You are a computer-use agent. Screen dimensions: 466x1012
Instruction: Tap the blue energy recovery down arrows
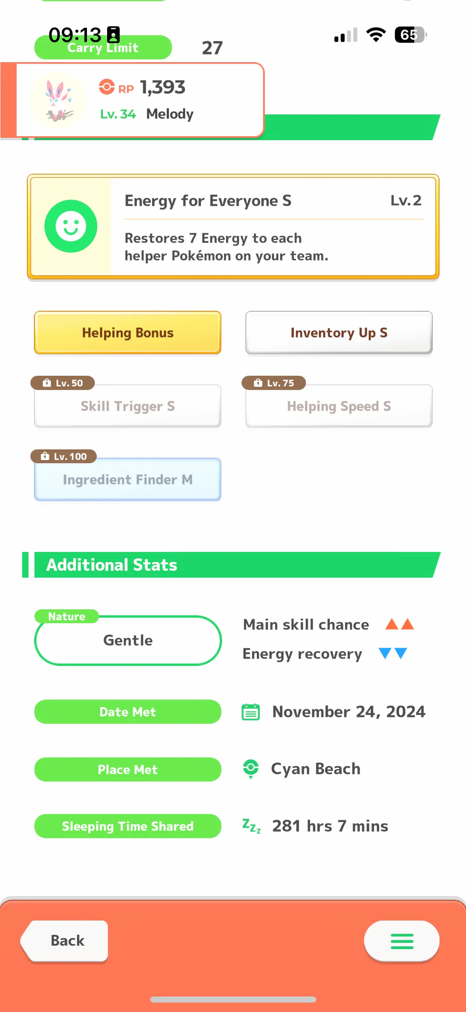[392, 653]
